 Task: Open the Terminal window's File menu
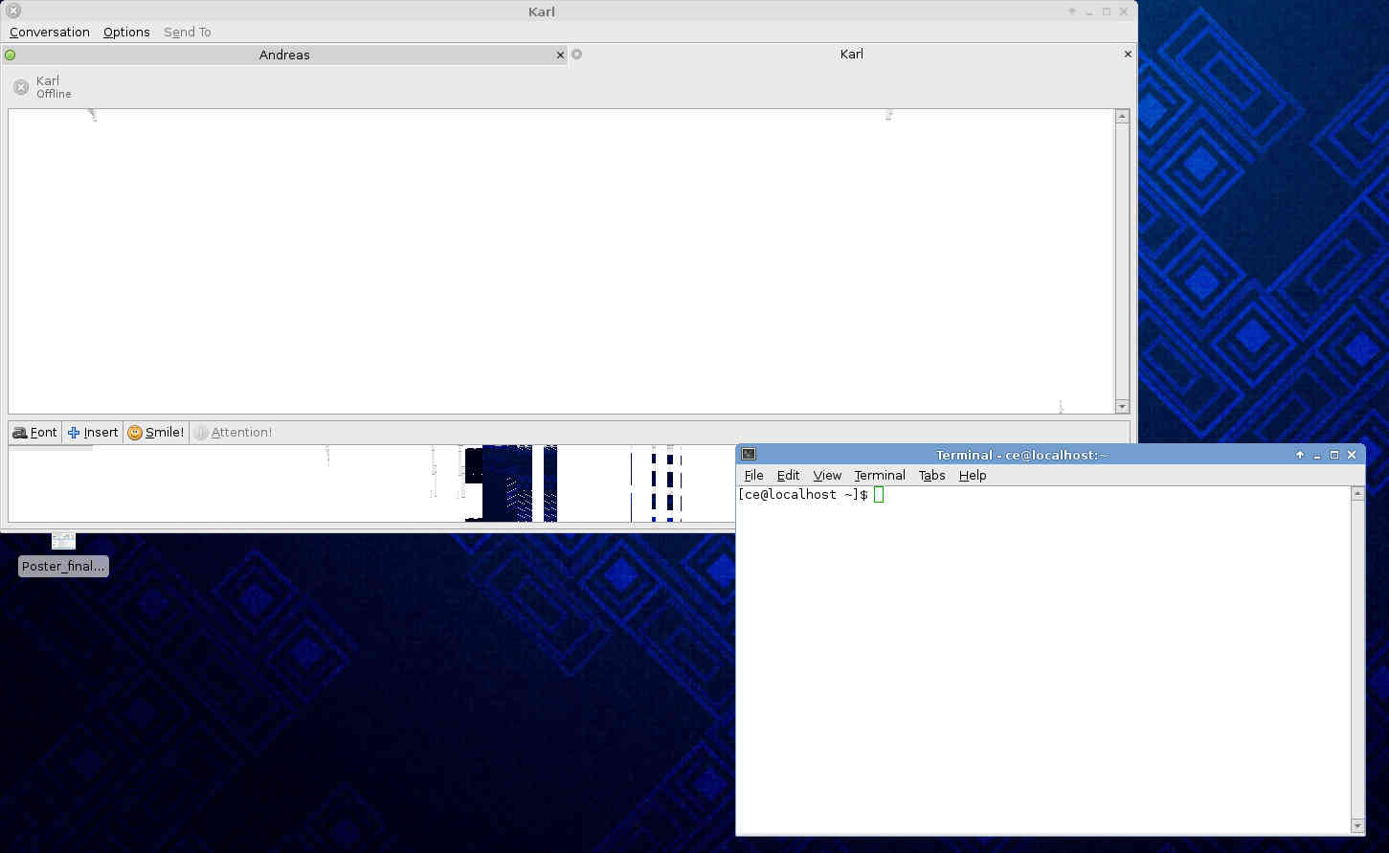coord(753,476)
